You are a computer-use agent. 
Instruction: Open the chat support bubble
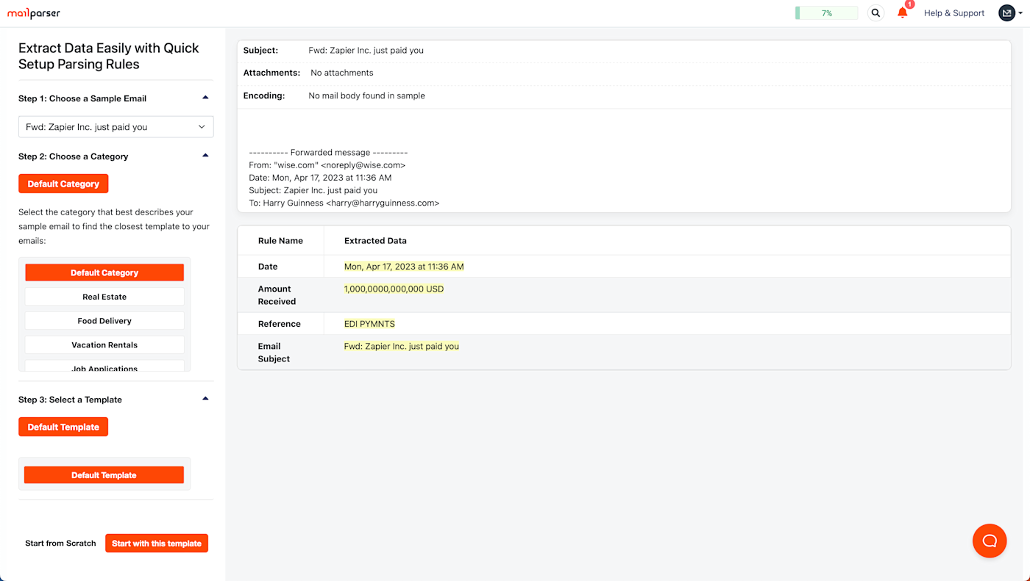click(x=990, y=541)
